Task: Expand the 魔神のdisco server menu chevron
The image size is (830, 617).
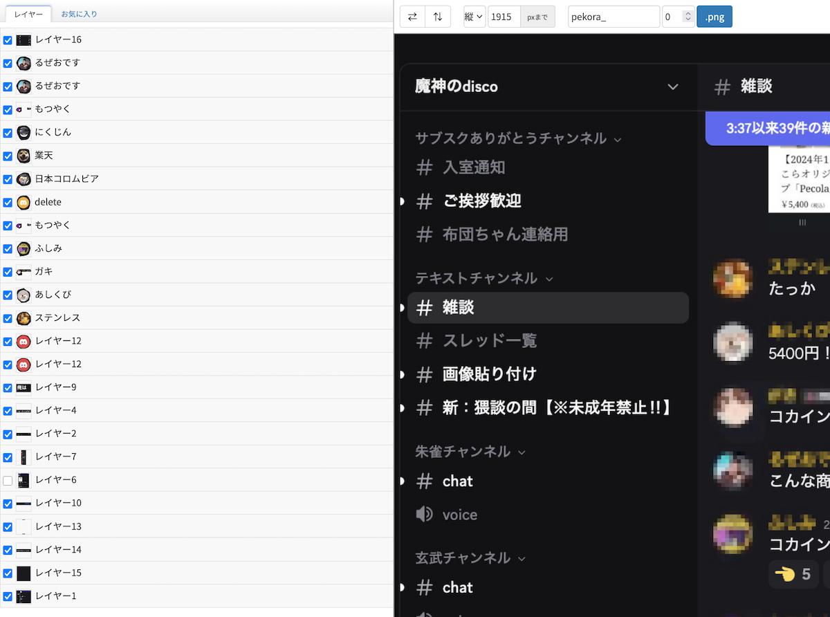Action: pos(672,86)
